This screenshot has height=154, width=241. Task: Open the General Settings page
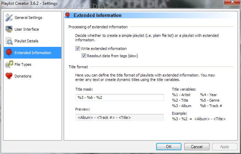[33, 18]
